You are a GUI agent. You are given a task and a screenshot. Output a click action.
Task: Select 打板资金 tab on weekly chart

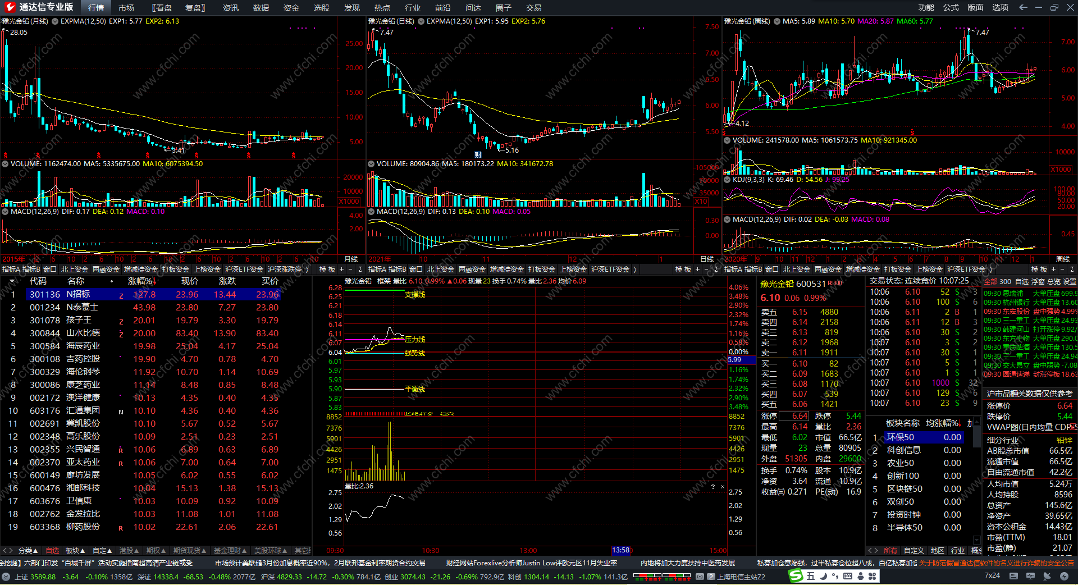click(x=898, y=269)
